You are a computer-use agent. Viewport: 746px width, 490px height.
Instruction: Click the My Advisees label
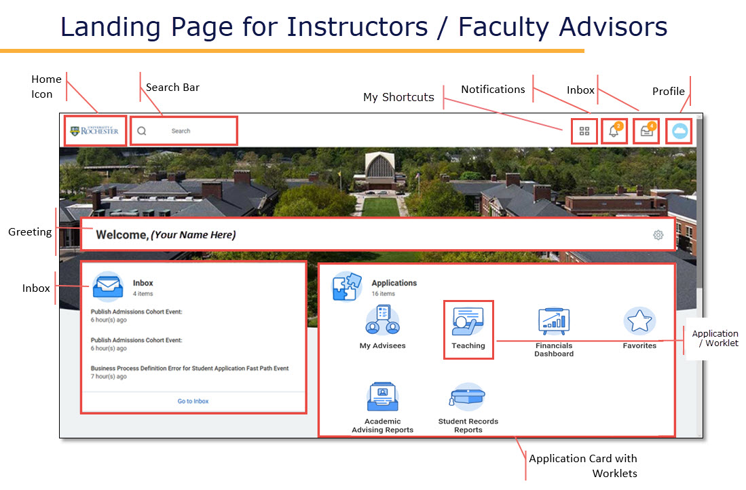(383, 346)
